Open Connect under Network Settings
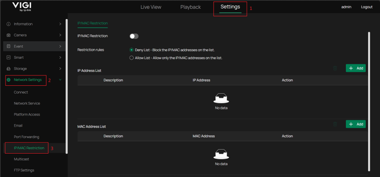This screenshot has height=177, width=380. (x=21, y=92)
